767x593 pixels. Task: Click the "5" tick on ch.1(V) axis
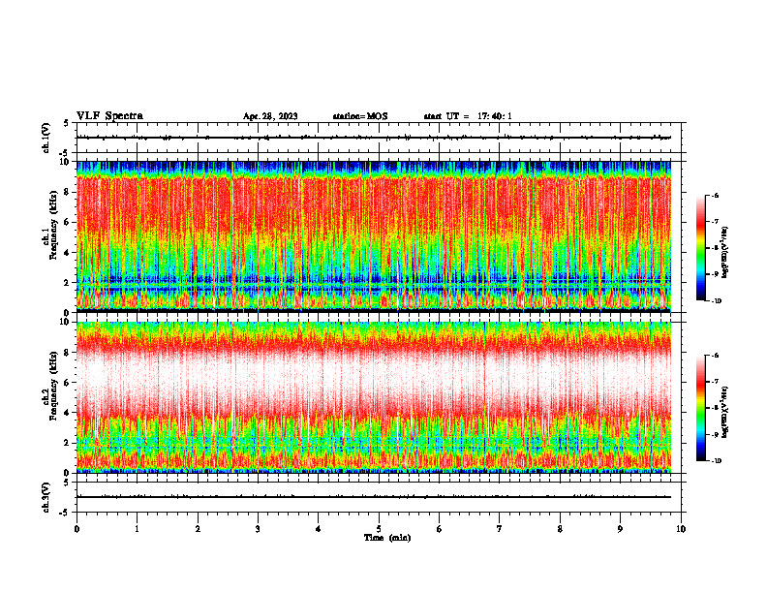point(67,123)
